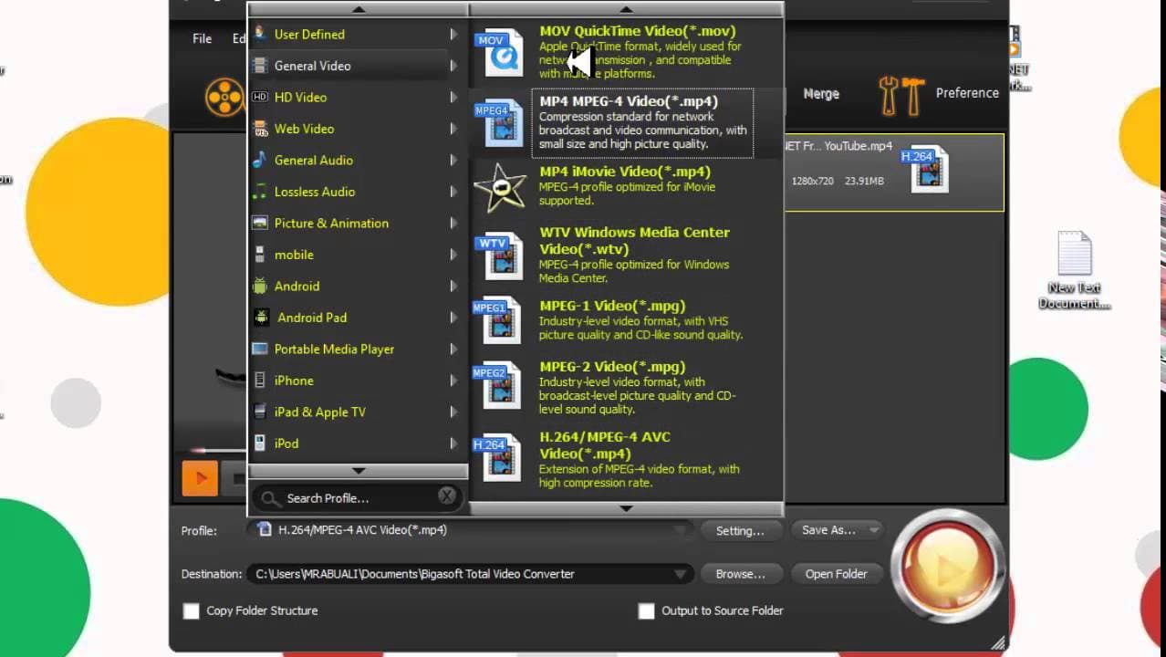Clear search with the X icon

(446, 496)
